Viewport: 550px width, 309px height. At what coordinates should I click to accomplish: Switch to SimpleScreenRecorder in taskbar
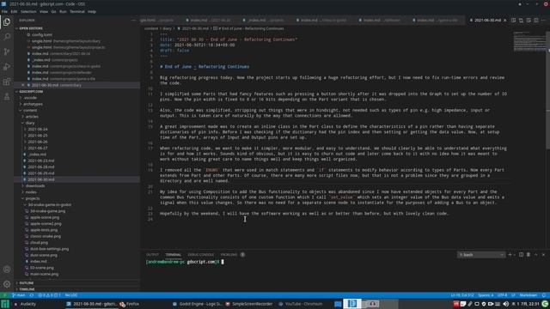[249, 304]
